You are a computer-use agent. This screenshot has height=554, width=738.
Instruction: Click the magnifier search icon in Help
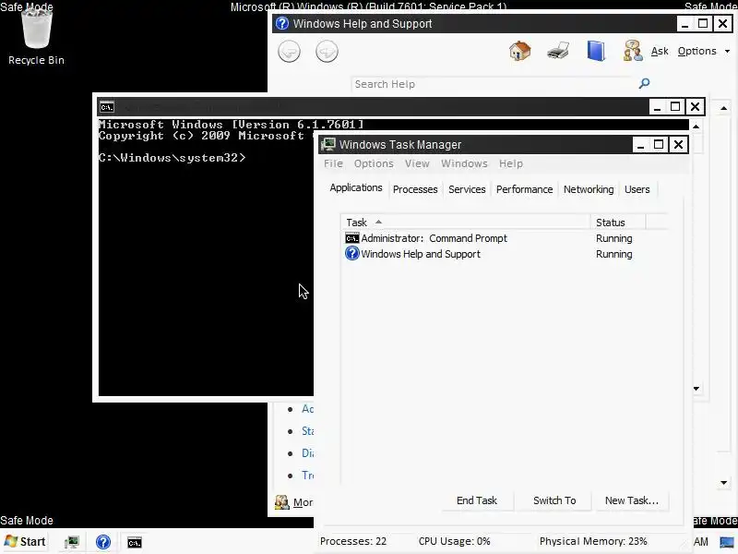click(x=644, y=83)
